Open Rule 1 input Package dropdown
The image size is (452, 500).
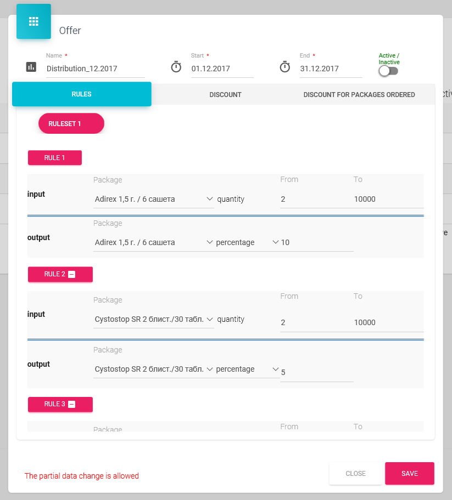(x=154, y=199)
